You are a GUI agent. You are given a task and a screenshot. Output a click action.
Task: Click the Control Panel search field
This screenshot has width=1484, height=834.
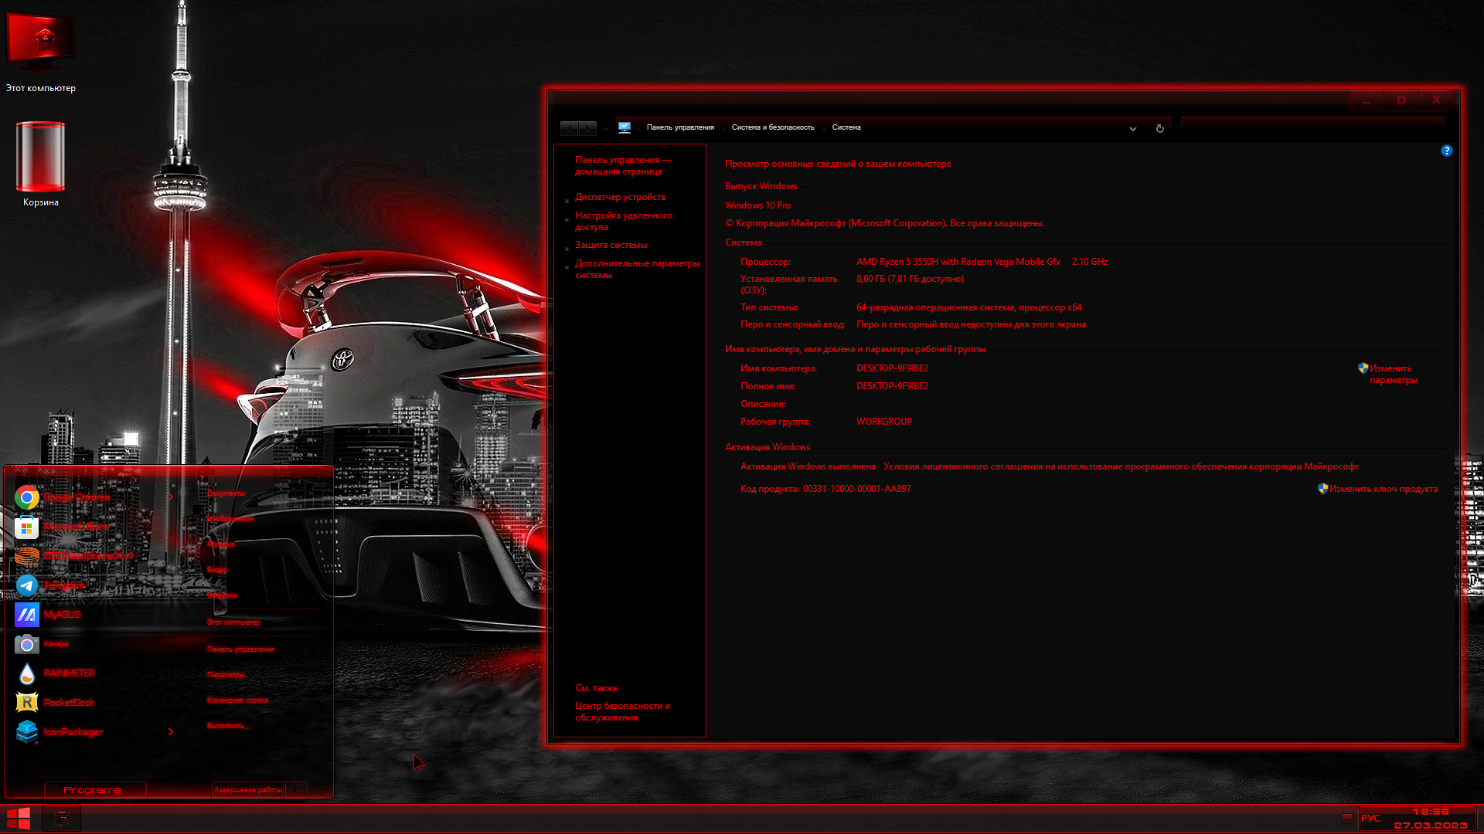1312,128
